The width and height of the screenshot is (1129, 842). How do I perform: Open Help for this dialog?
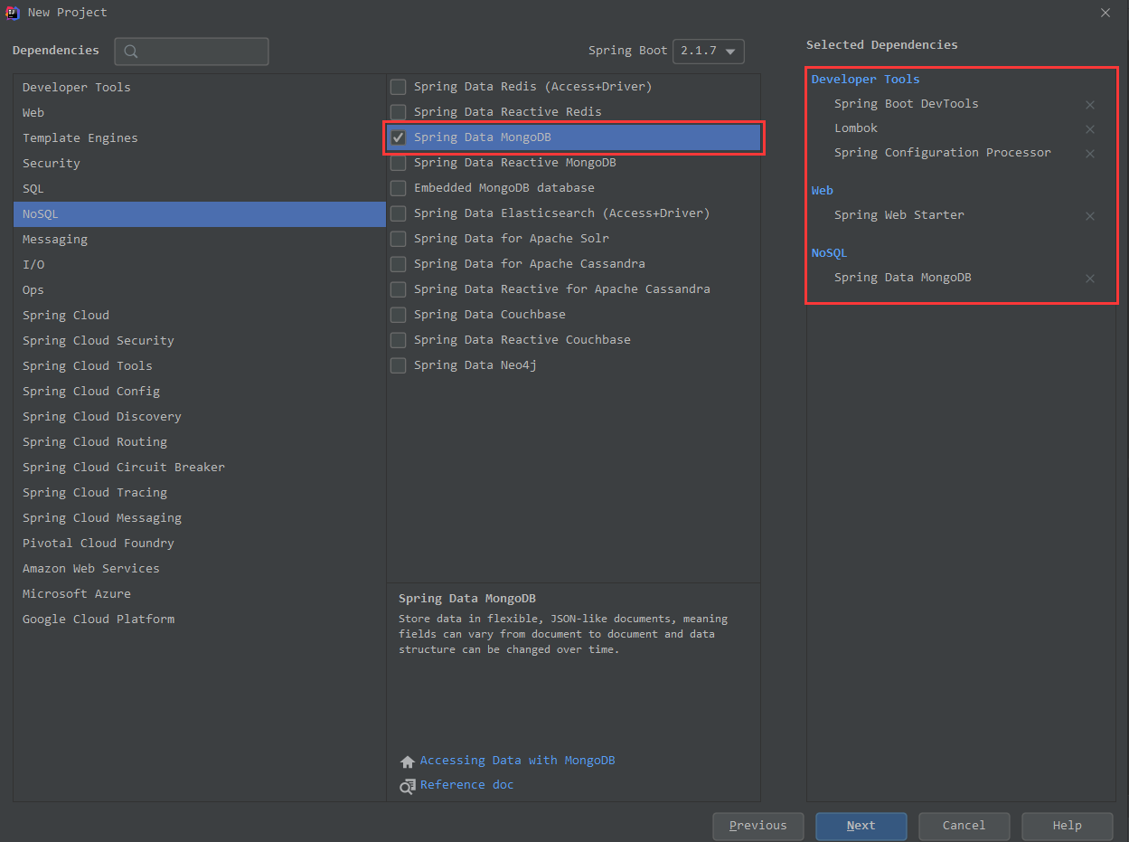point(1067,826)
